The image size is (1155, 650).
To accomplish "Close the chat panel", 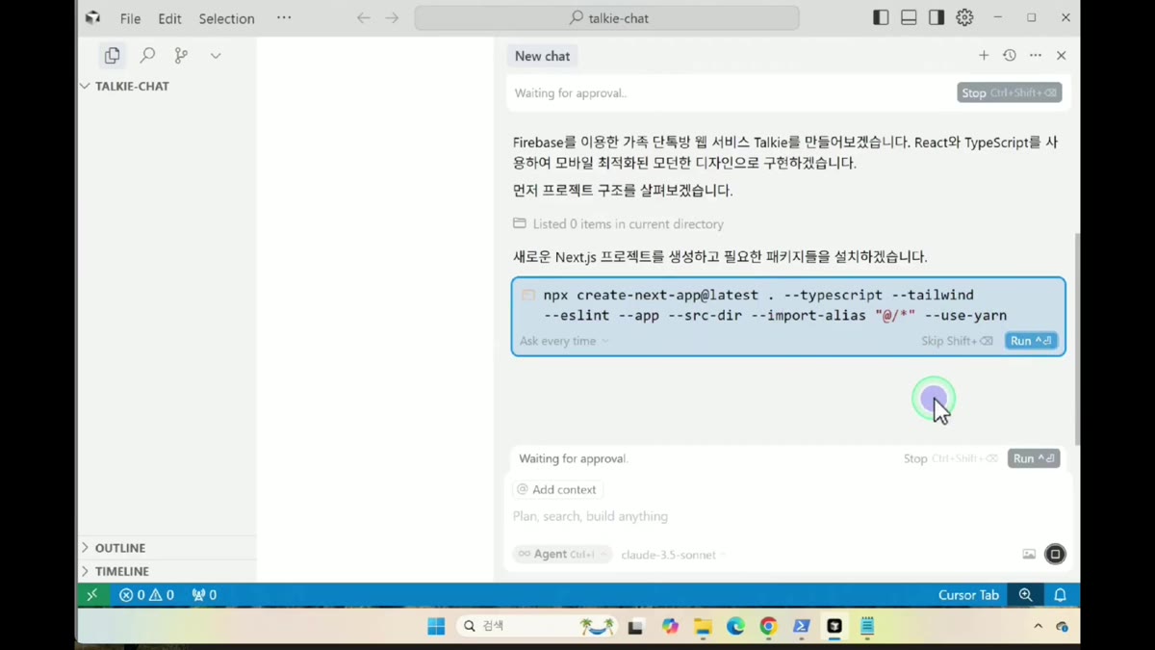I will [x=1062, y=55].
